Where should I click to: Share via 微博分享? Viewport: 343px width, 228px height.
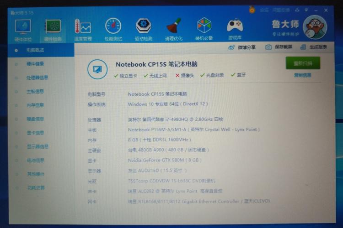tap(242, 47)
